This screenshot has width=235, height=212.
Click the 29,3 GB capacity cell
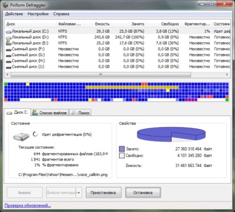point(103,31)
